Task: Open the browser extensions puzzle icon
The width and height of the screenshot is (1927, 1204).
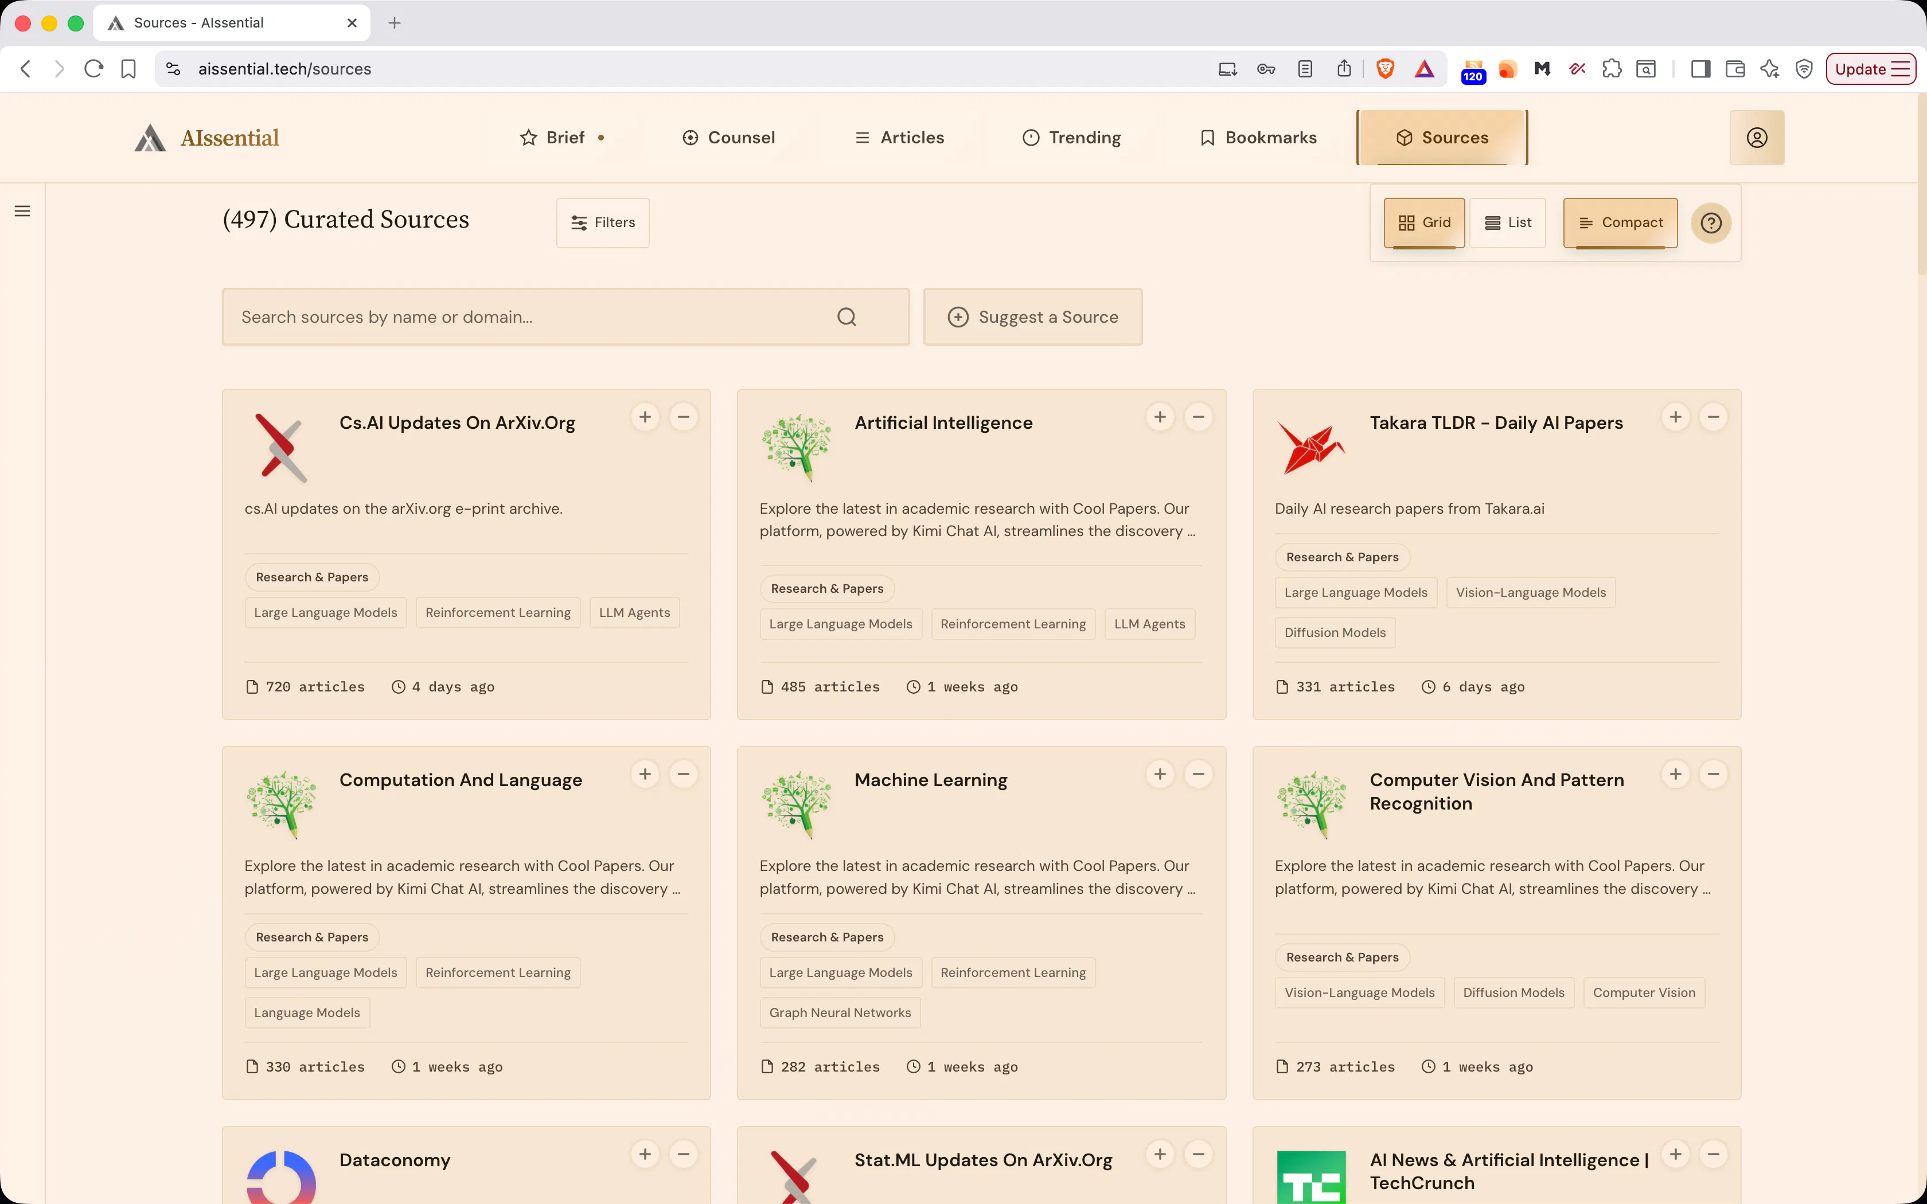Action: click(x=1612, y=69)
